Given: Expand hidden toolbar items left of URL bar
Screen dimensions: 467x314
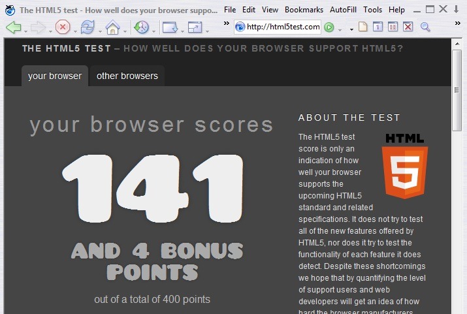Looking at the screenshot, I should point(227,23).
